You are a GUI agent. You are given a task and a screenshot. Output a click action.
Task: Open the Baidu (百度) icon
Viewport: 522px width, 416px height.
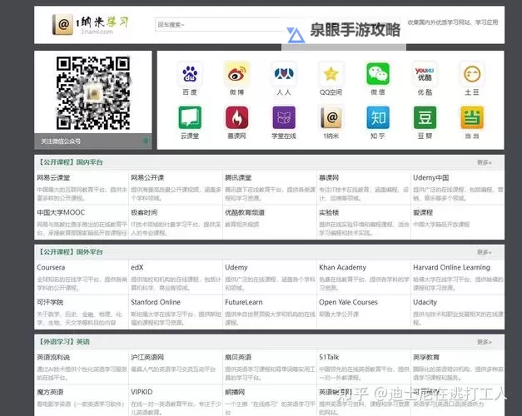pos(190,74)
